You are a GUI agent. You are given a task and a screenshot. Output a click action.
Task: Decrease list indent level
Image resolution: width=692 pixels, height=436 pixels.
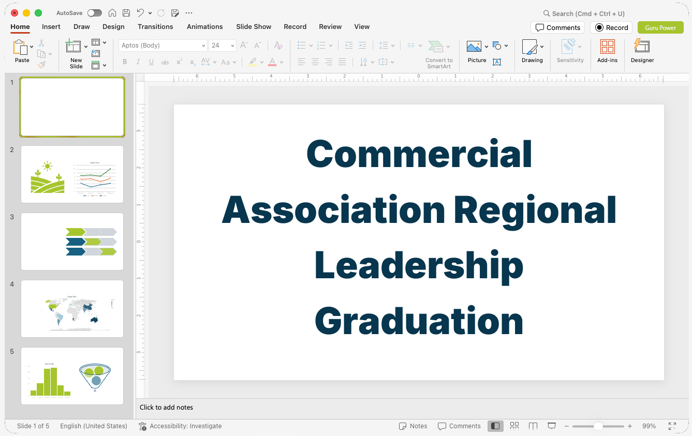tap(348, 46)
